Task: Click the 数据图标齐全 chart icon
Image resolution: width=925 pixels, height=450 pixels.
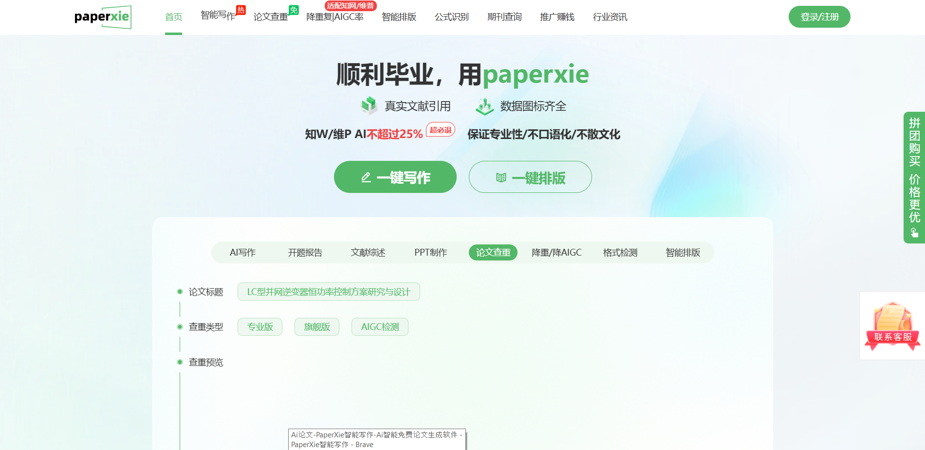Action: click(484, 106)
